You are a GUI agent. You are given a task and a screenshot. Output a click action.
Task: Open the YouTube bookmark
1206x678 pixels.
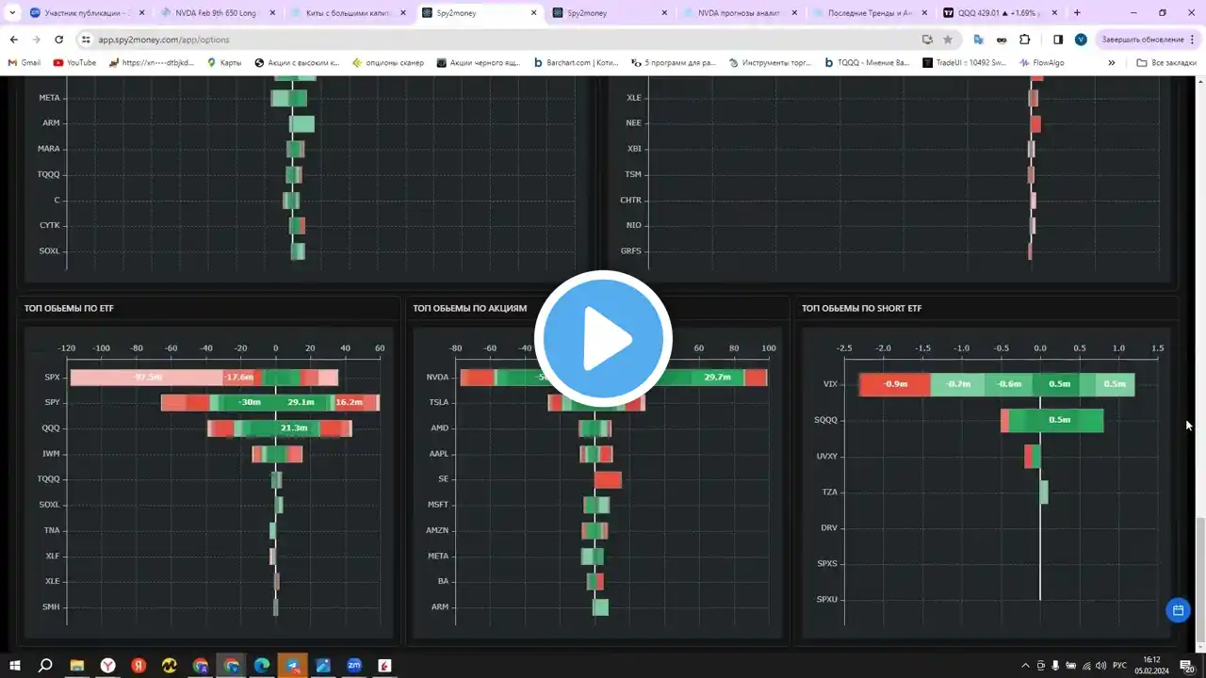pos(74,63)
